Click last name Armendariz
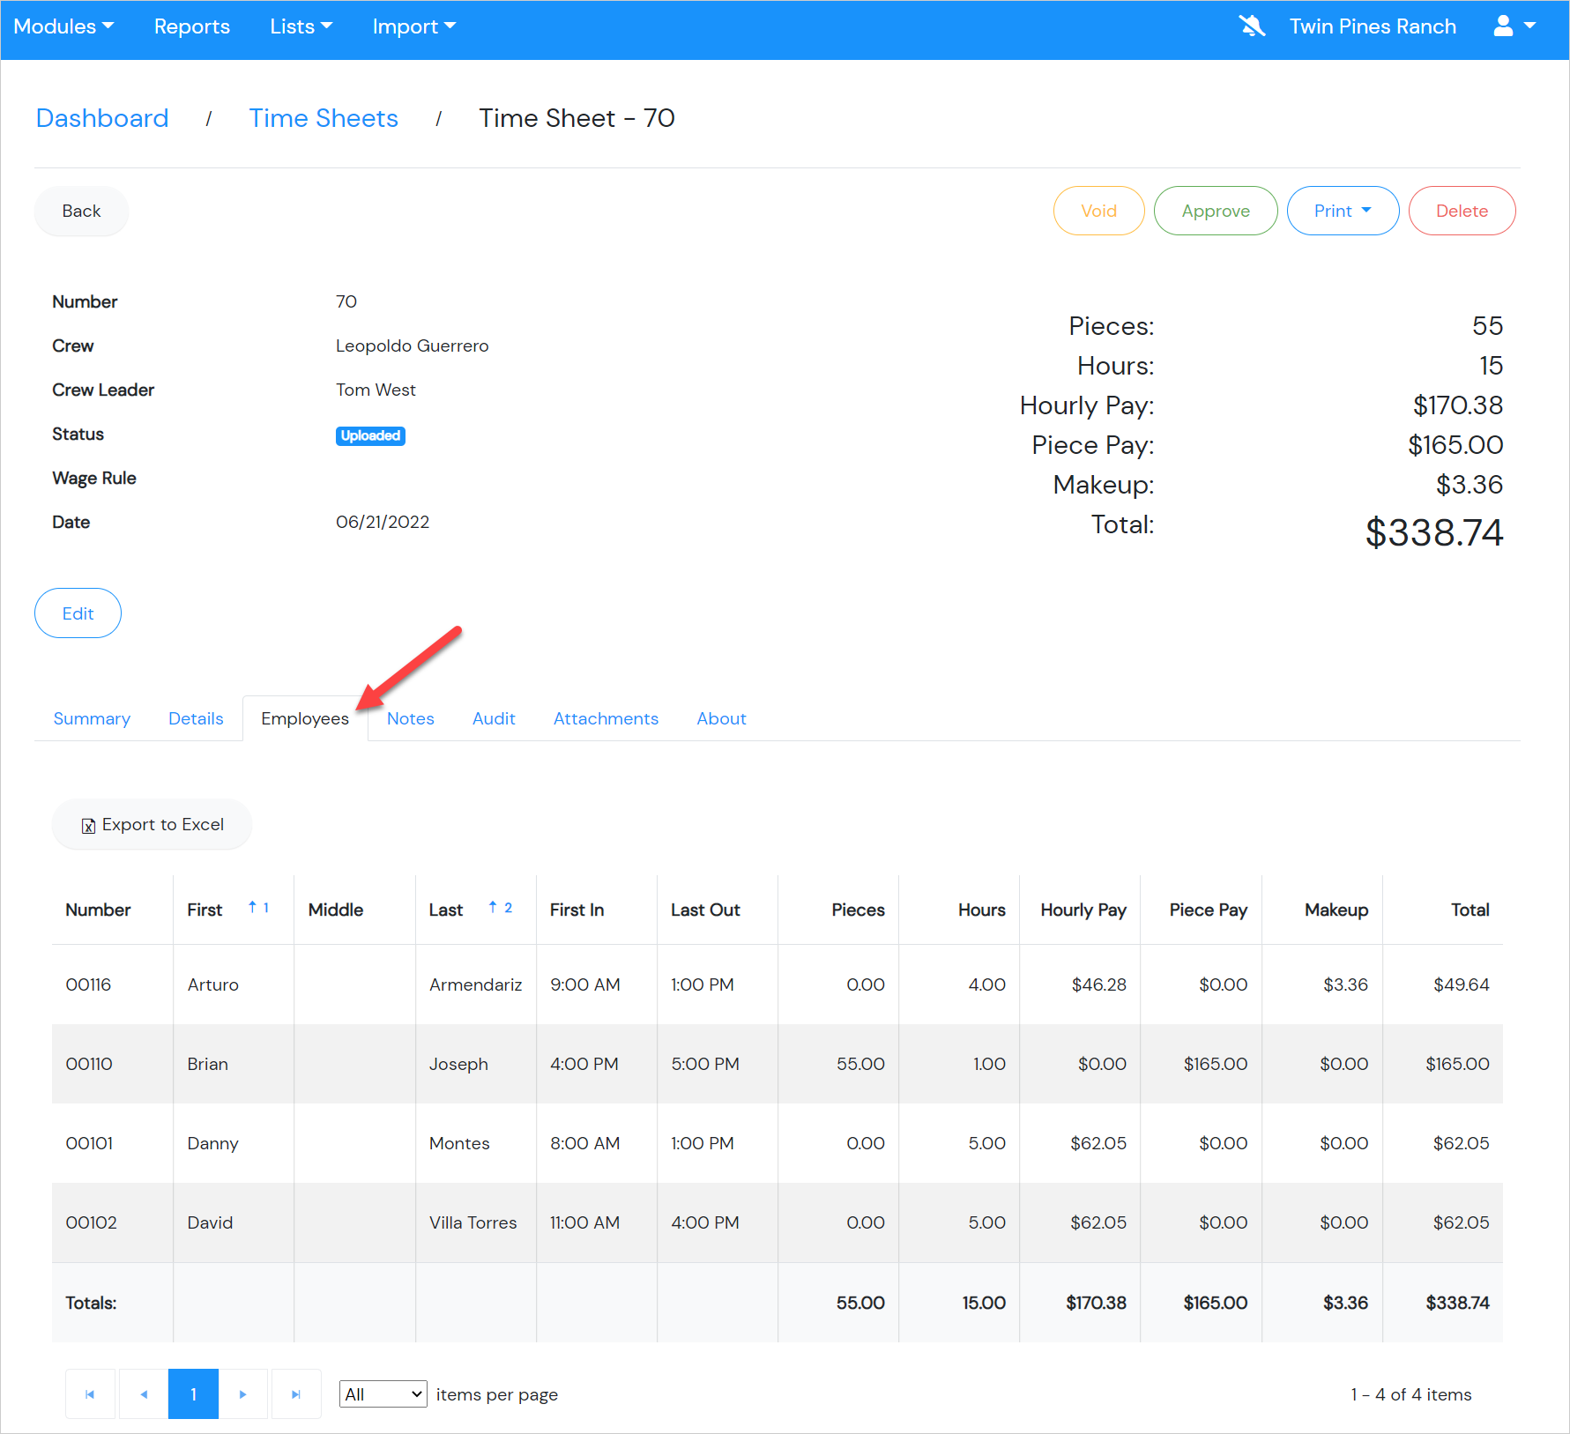The image size is (1570, 1434). pos(475,984)
